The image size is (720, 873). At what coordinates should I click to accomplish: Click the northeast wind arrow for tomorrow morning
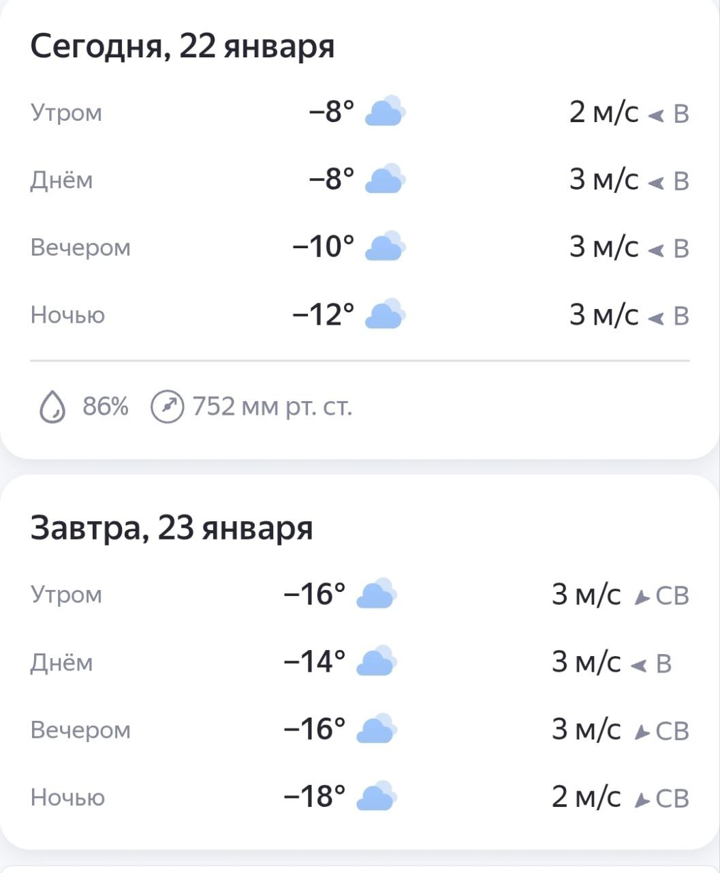tap(641, 597)
